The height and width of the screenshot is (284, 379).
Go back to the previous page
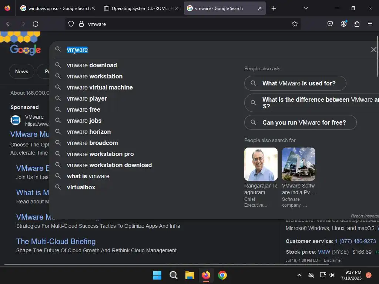[9, 24]
